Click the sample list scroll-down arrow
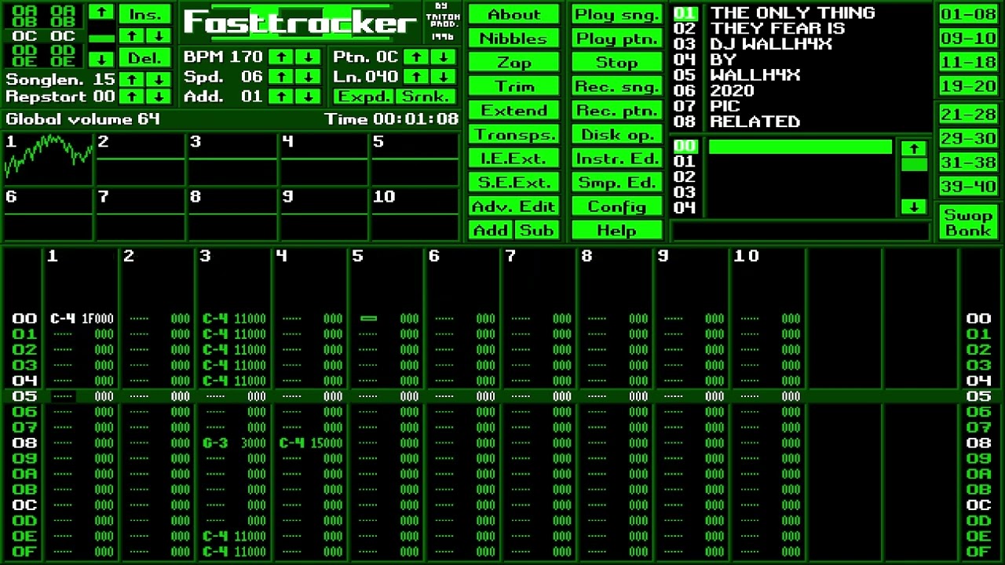This screenshot has height=565, width=1005. [x=913, y=207]
